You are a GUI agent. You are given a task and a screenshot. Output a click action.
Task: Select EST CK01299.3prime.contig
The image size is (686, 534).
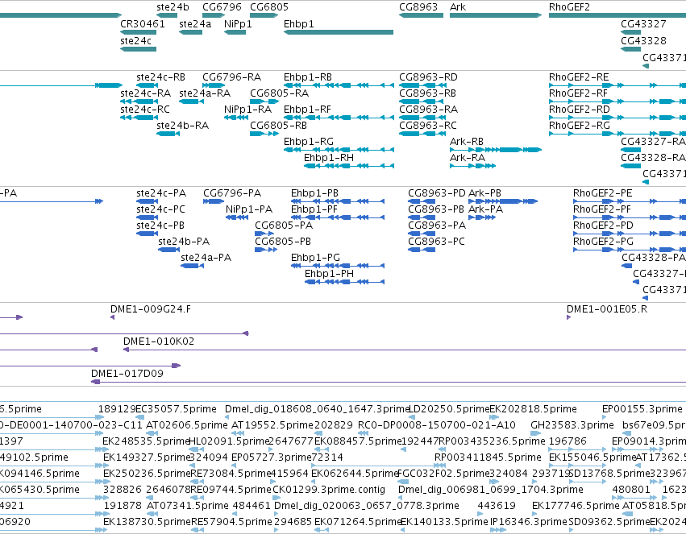click(329, 490)
